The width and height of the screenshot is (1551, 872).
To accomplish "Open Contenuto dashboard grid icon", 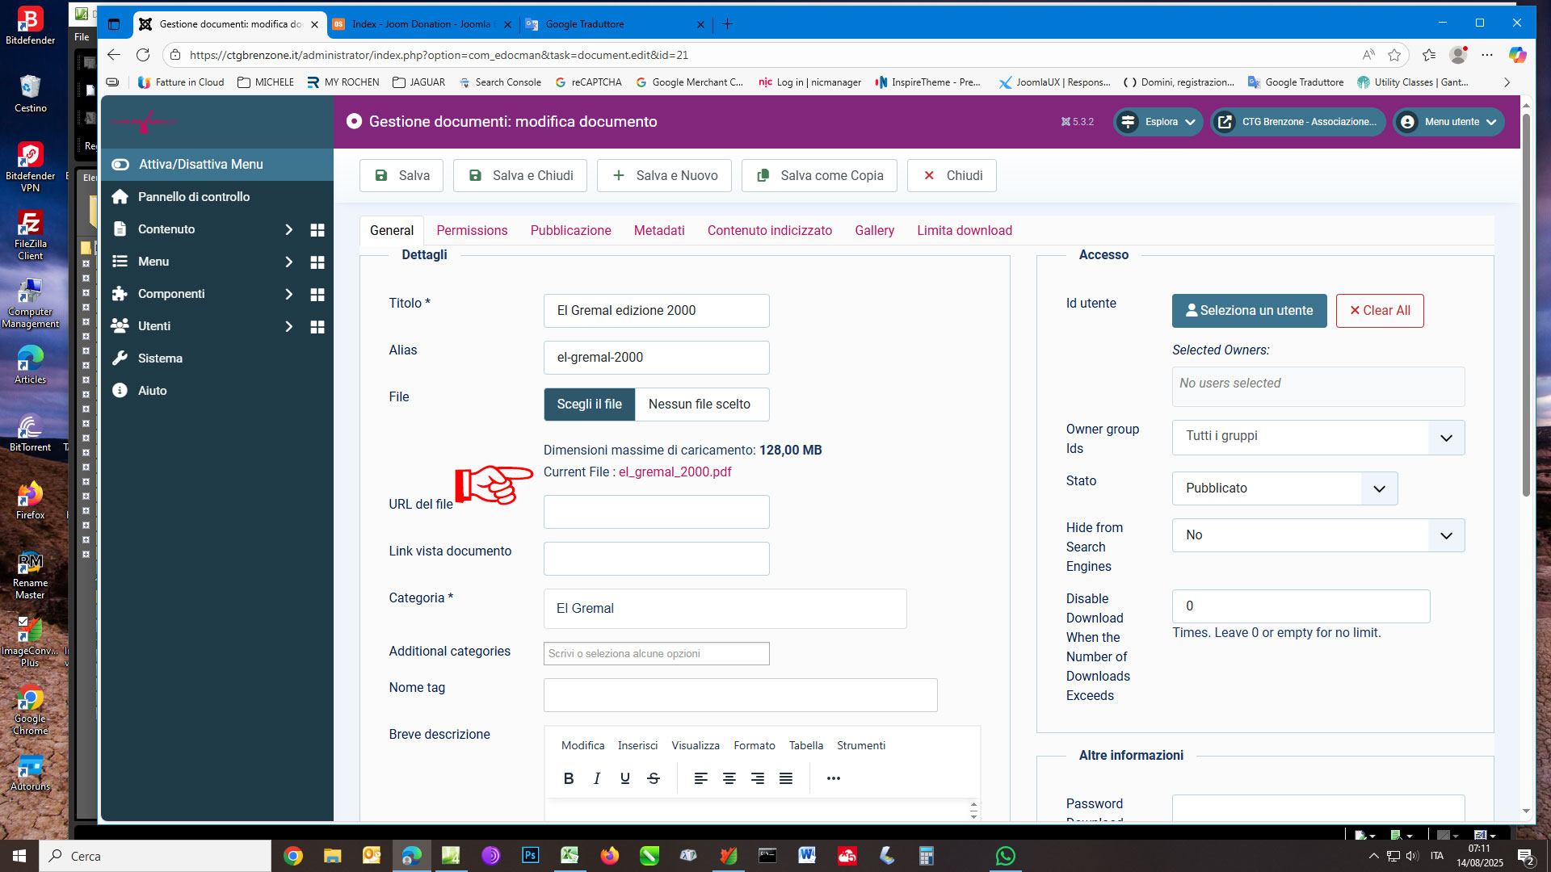I will click(317, 230).
